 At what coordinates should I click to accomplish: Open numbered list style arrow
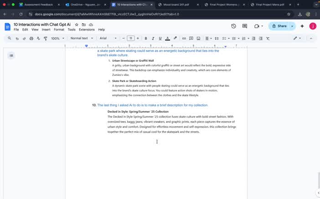click(248, 38)
